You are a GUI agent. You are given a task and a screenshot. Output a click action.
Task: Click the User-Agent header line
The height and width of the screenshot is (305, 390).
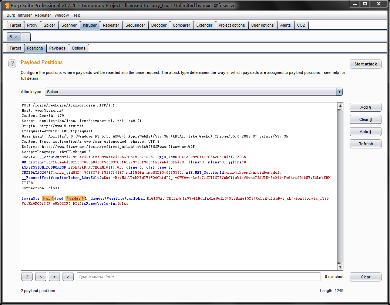coord(155,136)
